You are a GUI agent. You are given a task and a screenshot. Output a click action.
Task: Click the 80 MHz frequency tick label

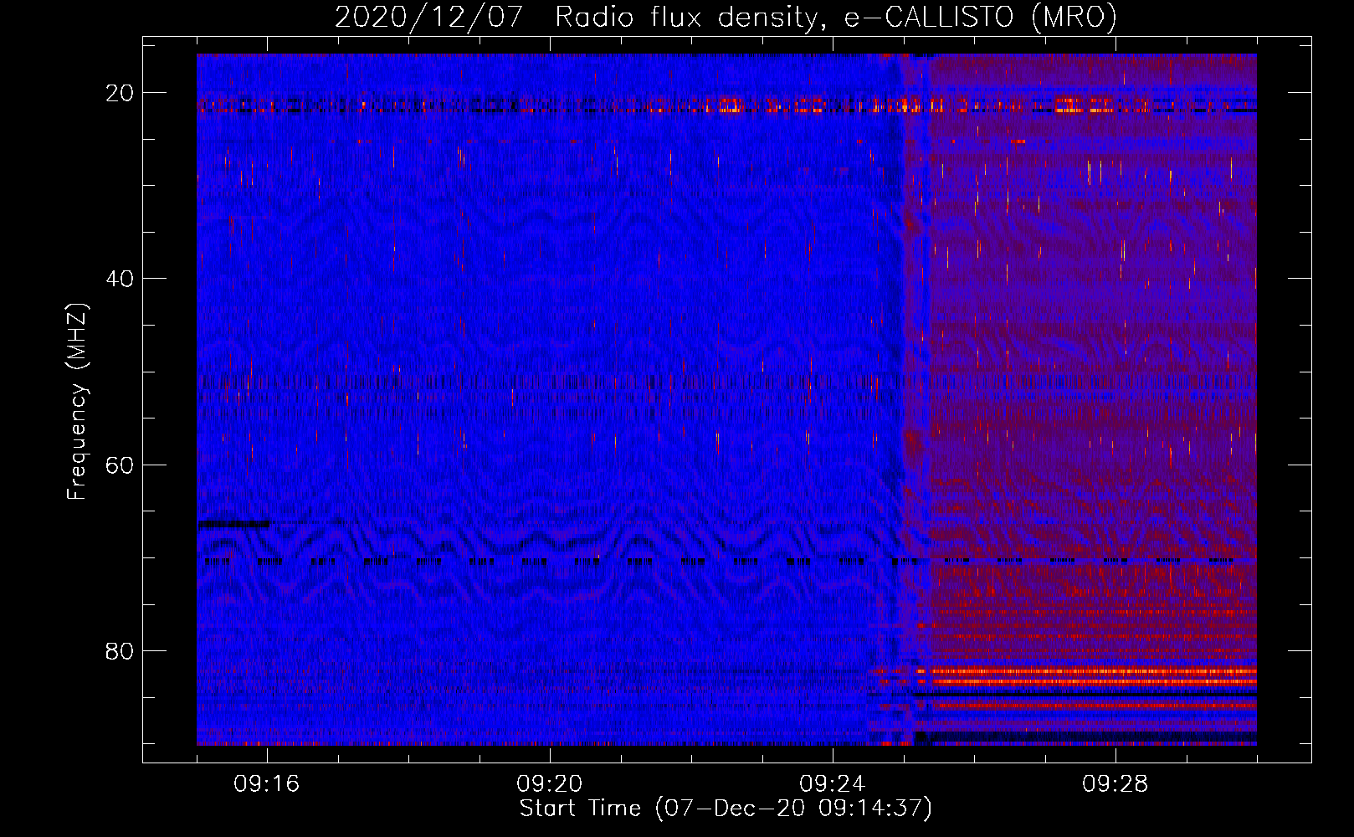pyautogui.click(x=120, y=651)
